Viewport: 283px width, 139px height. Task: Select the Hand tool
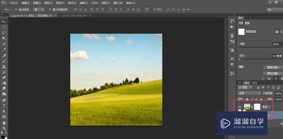coord(4,123)
